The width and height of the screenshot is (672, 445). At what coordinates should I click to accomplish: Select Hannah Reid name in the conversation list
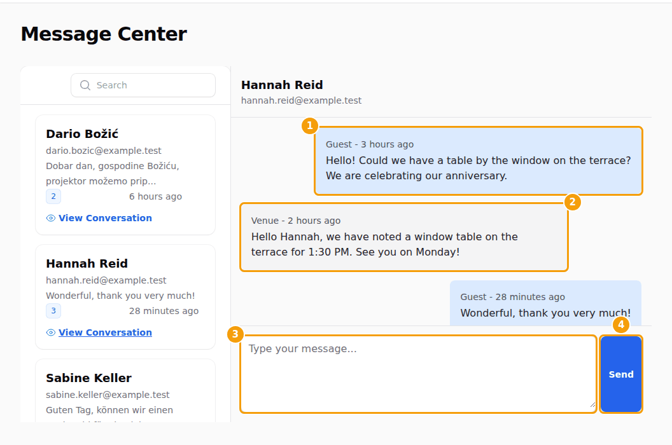pyautogui.click(x=87, y=263)
